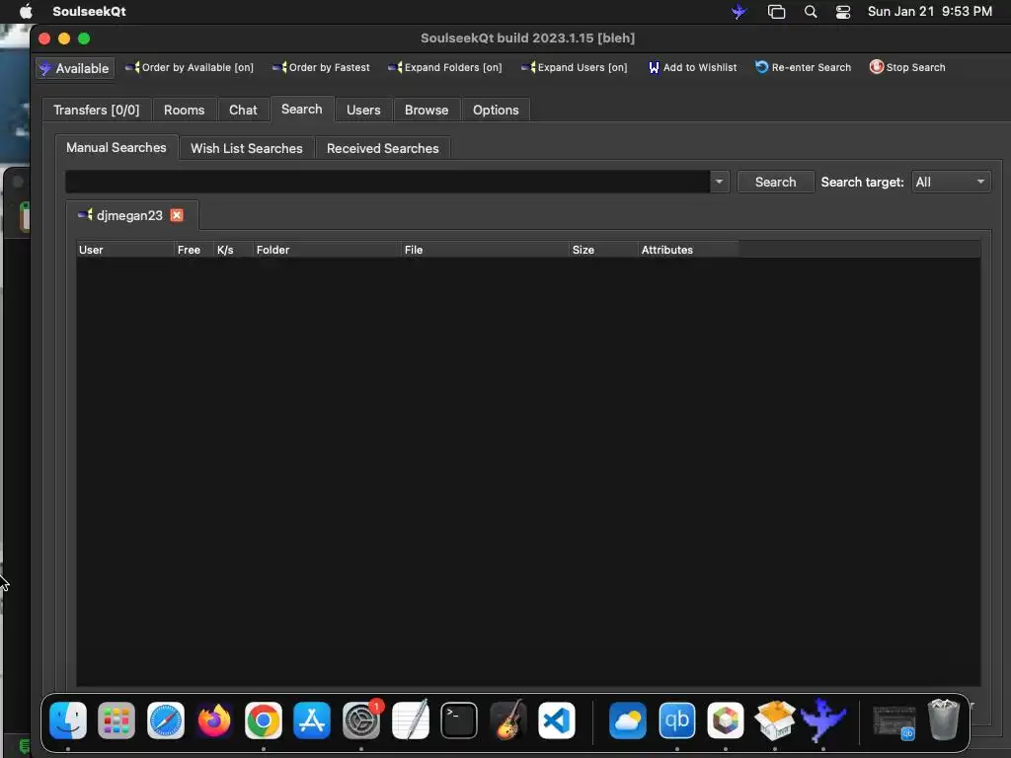The width and height of the screenshot is (1011, 758).
Task: Launch Visual Studio Code from the Dock
Action: pyautogui.click(x=557, y=720)
